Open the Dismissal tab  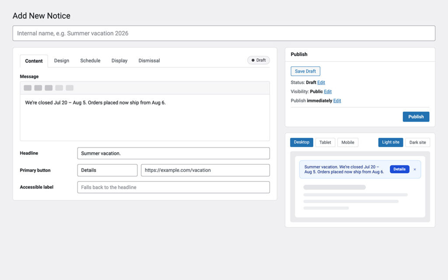149,60
